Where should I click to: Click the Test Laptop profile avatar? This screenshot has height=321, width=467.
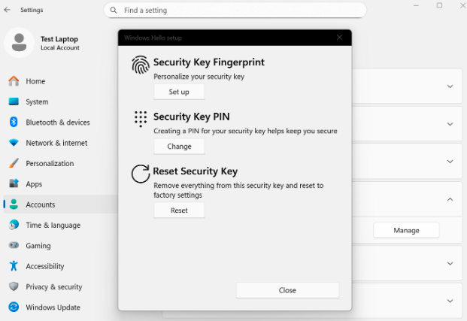18,43
